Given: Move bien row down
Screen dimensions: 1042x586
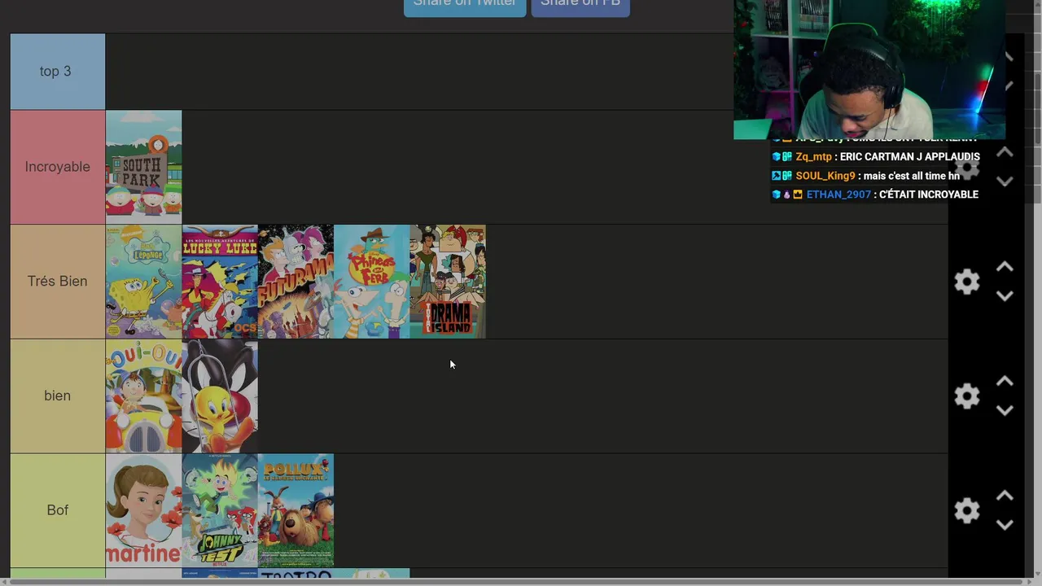Looking at the screenshot, I should pos(1005,411).
